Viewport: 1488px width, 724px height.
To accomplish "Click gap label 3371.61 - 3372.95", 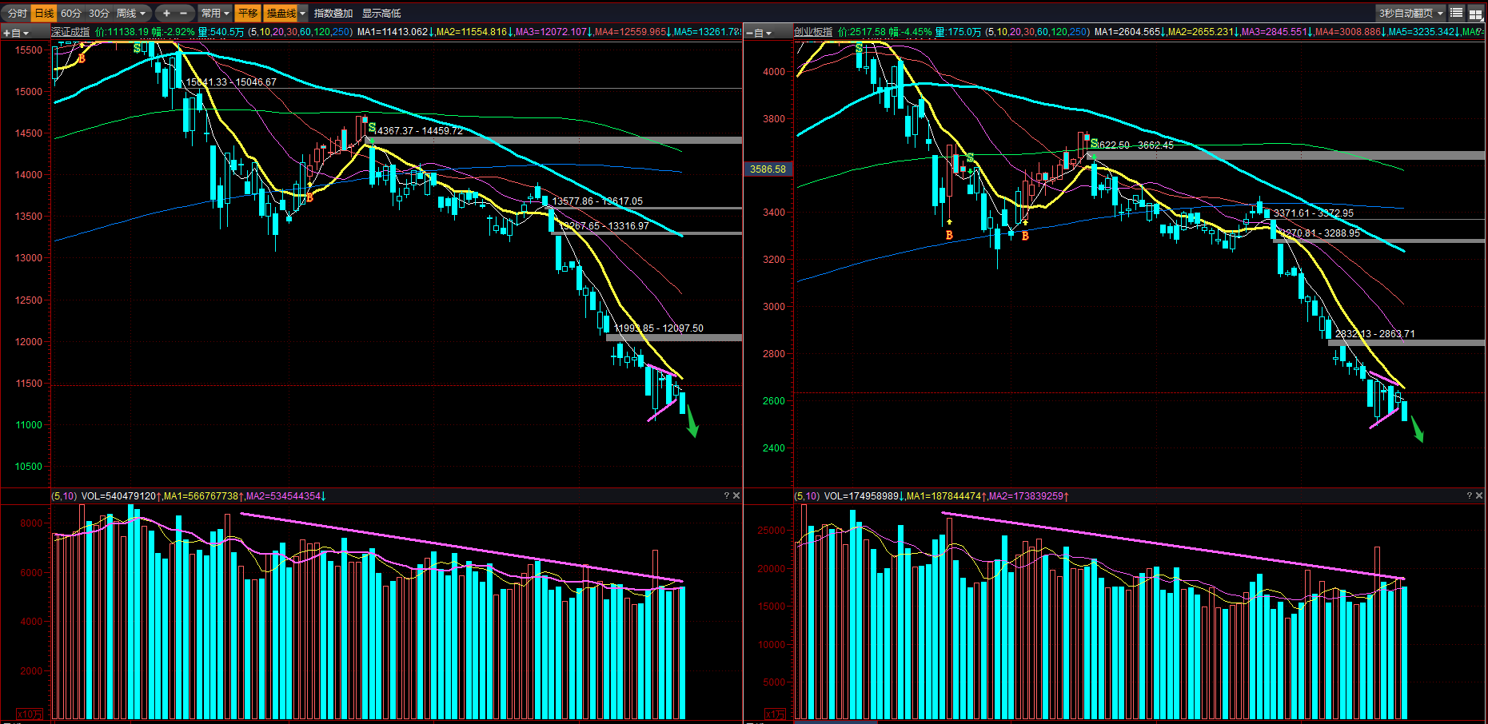I will coord(1314,213).
